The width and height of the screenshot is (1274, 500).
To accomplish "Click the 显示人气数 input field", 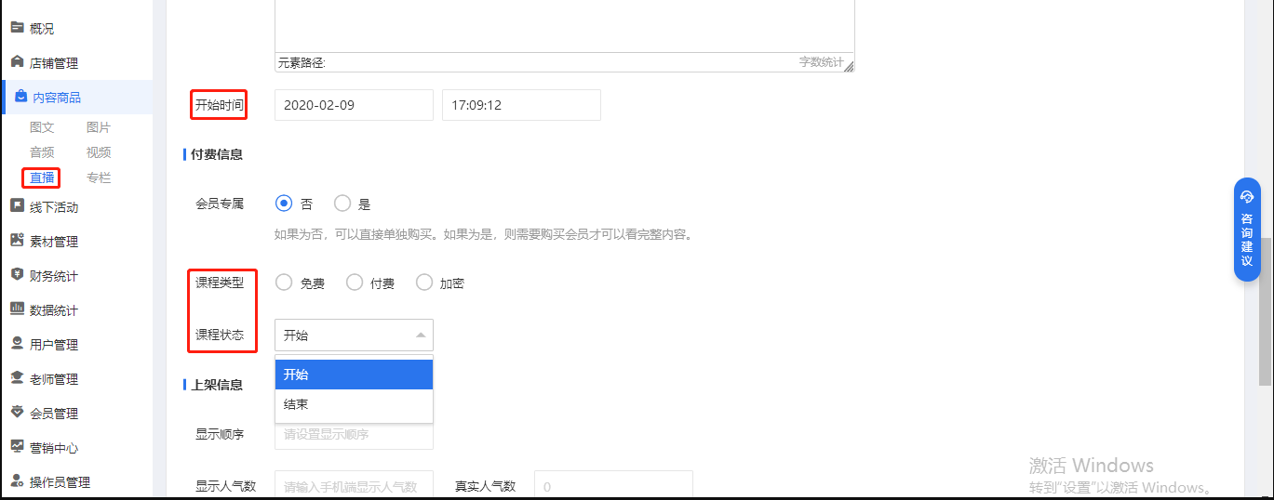I will 354,485.
